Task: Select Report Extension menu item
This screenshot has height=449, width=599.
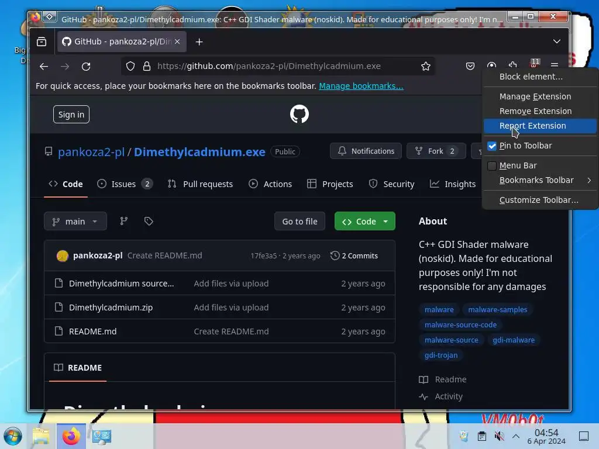Action: pyautogui.click(x=540, y=126)
